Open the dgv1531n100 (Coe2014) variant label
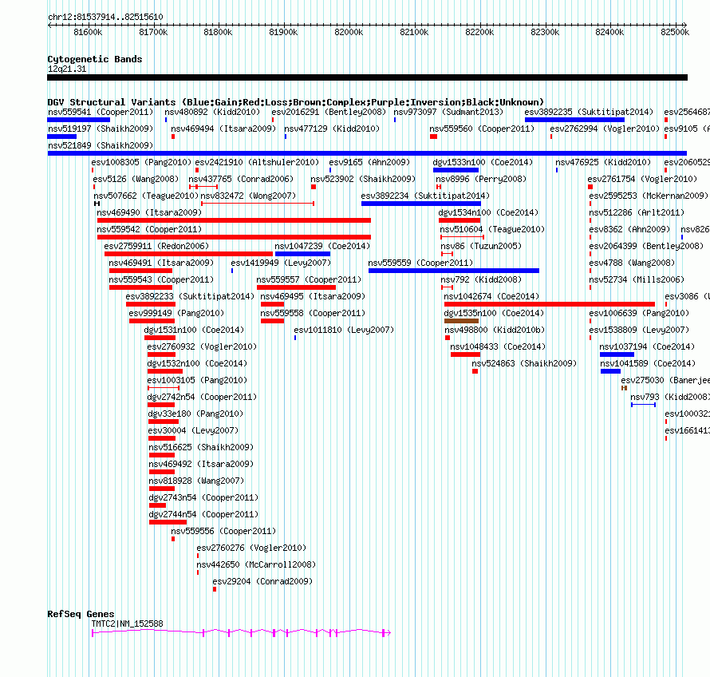The image size is (710, 677). [x=194, y=330]
